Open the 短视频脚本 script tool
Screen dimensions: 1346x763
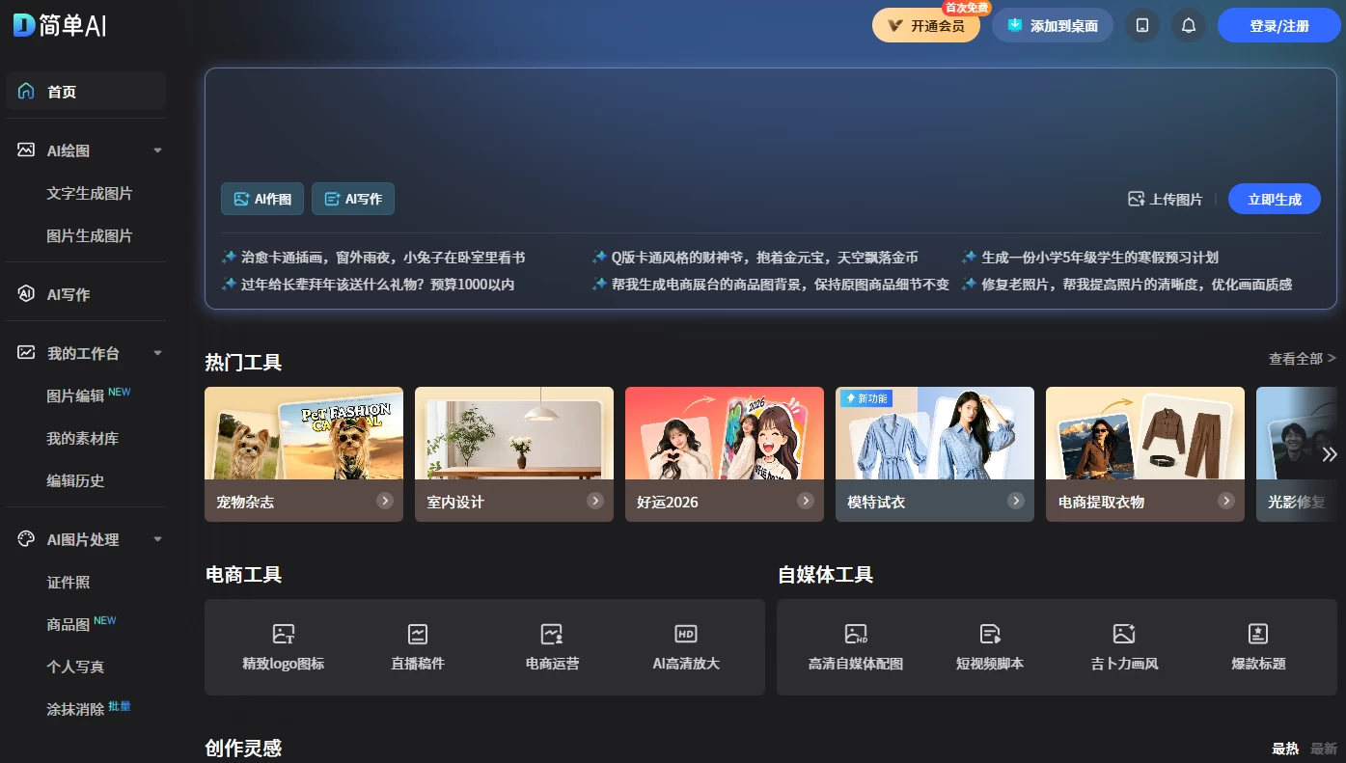(x=990, y=647)
